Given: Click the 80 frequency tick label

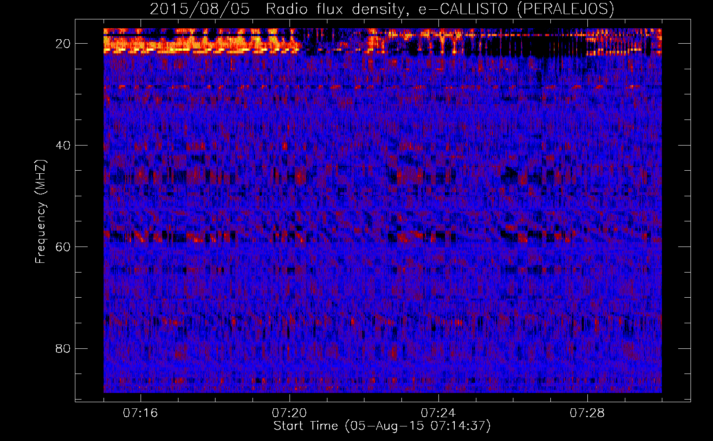Looking at the screenshot, I should [x=63, y=348].
